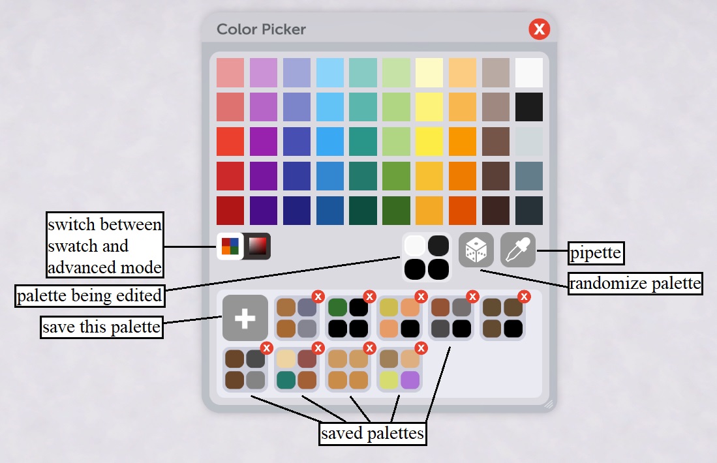Load the saved palette of four dark brown swatches
Viewport: 717px width, 463px height.
(503, 318)
